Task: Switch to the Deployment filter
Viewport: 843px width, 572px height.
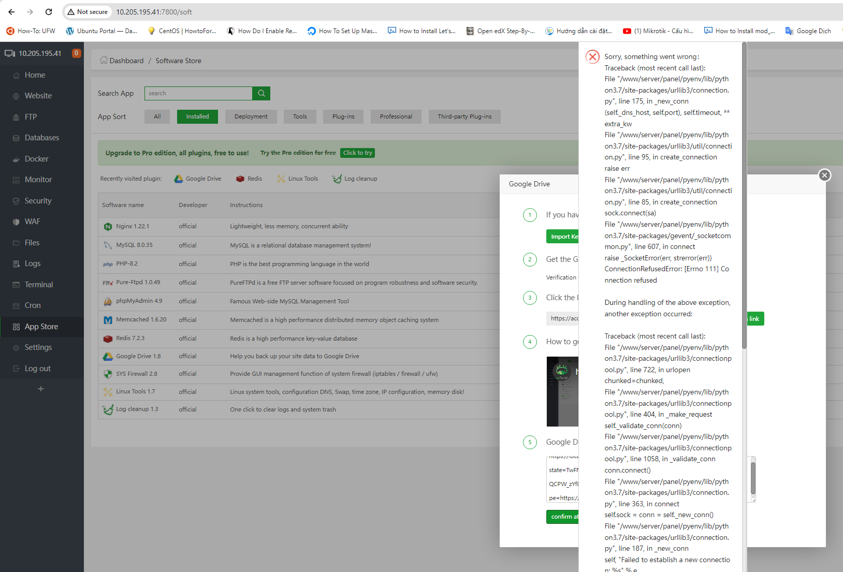Action: [x=251, y=116]
